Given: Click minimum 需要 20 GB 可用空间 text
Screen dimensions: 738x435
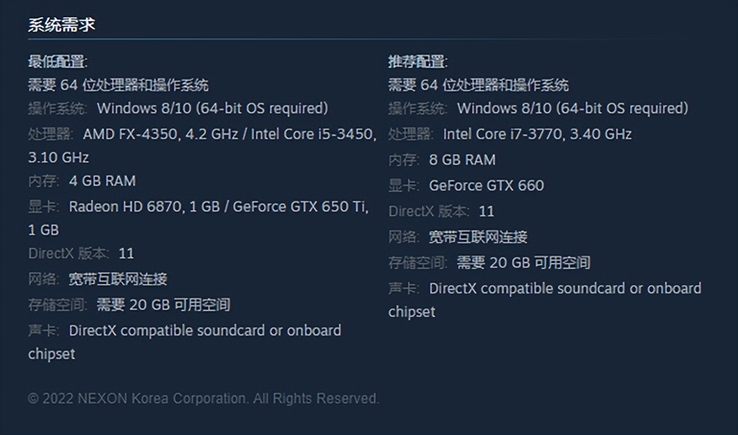Looking at the screenshot, I should pos(164,305).
